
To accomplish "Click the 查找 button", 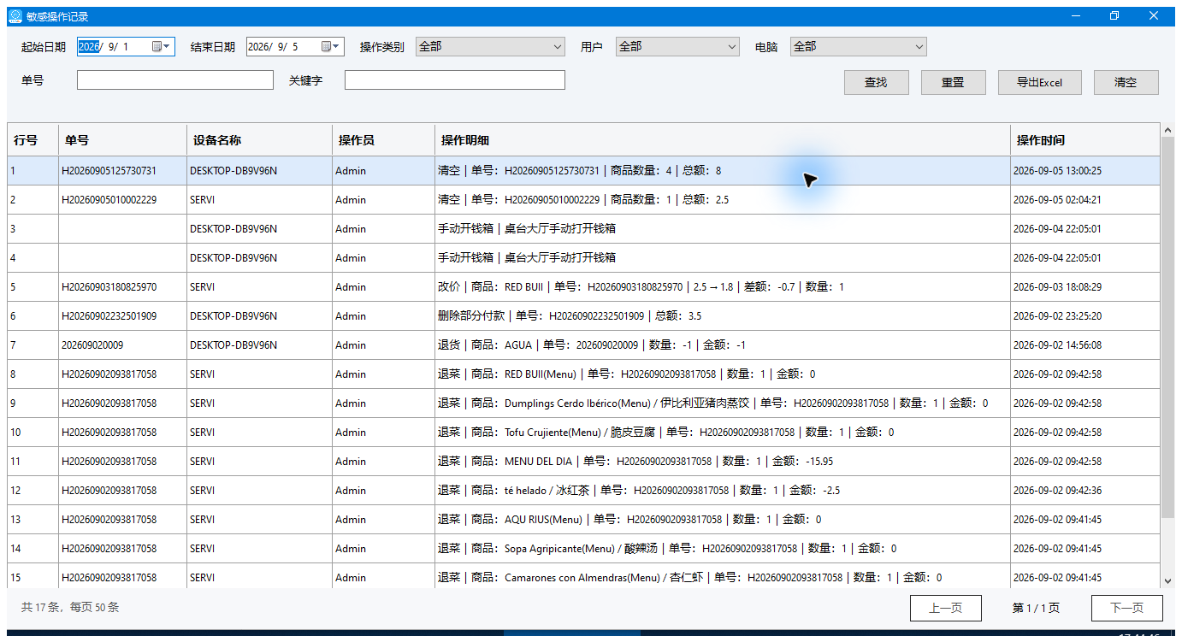I will (876, 82).
